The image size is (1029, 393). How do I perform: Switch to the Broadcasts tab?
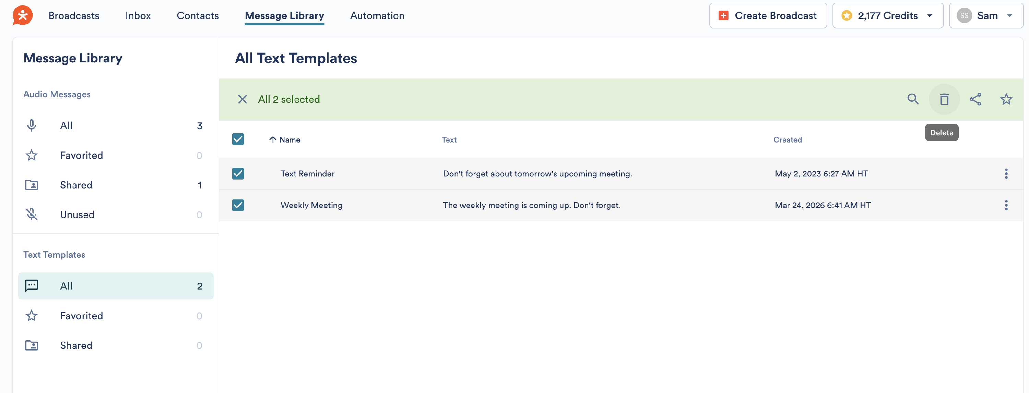[x=74, y=15]
